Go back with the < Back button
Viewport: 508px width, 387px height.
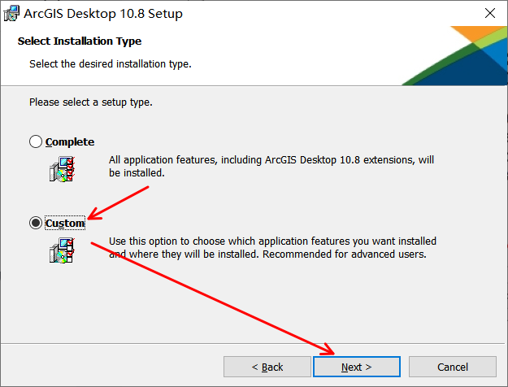[x=267, y=367]
